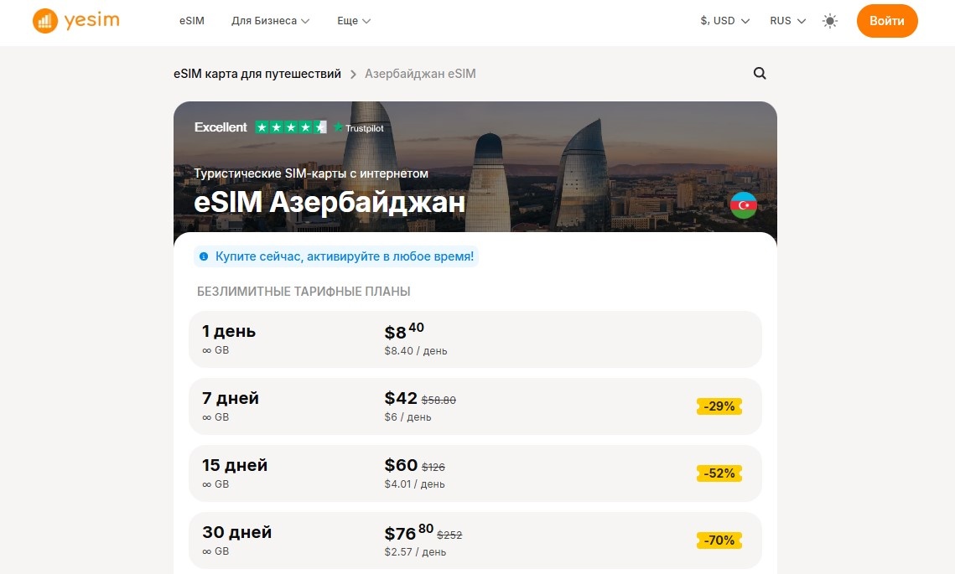Image resolution: width=955 pixels, height=574 pixels.
Task: Click the $8.40 / день price text
Action: [x=415, y=351]
